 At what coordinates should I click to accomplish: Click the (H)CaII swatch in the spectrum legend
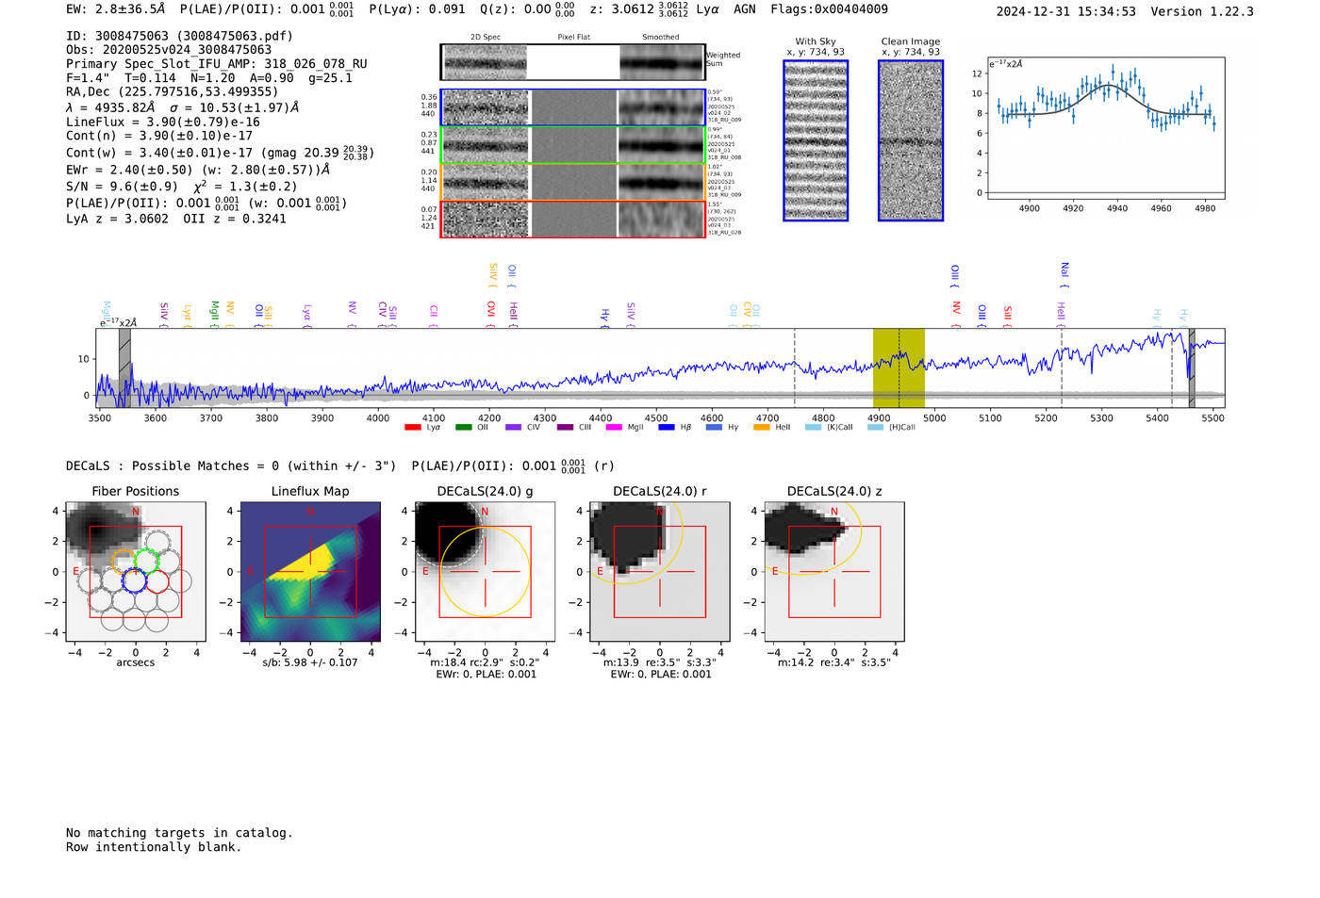tap(875, 427)
